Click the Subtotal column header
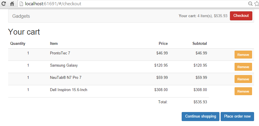 [199, 44]
